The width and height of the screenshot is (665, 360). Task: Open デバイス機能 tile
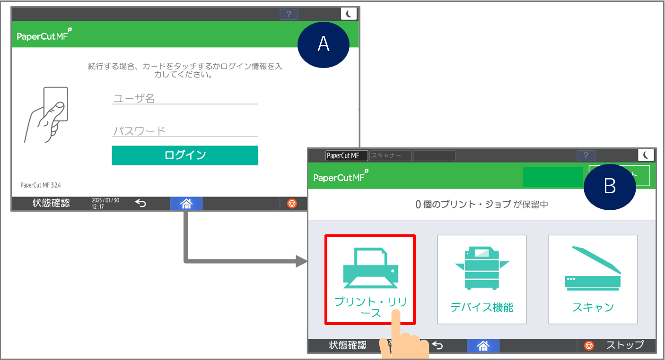(481, 279)
